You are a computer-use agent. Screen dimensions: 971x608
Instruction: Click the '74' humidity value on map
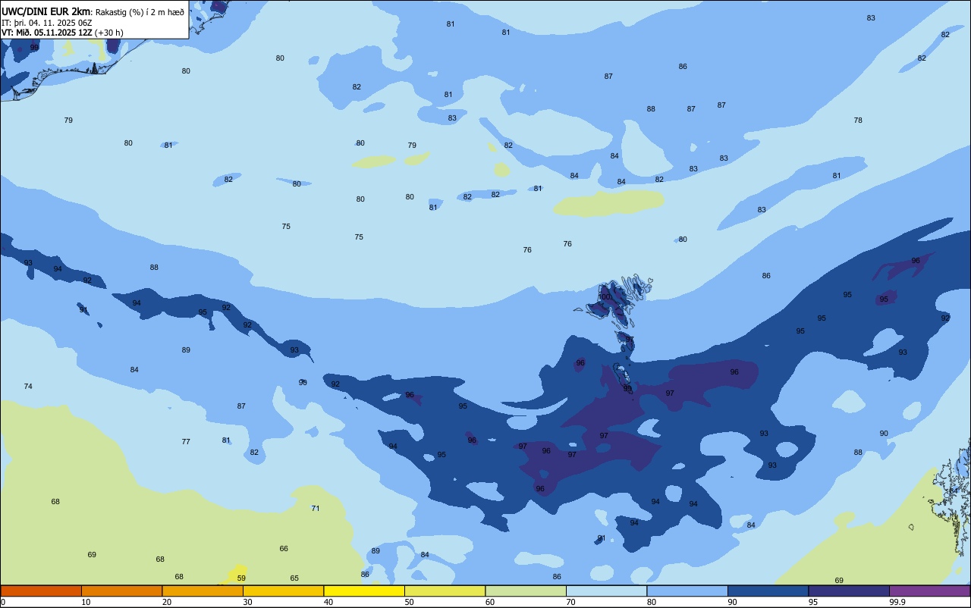[28, 387]
